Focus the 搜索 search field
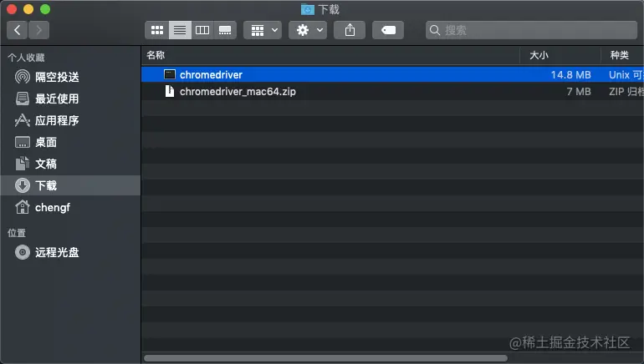The width and height of the screenshot is (644, 364). coord(531,30)
